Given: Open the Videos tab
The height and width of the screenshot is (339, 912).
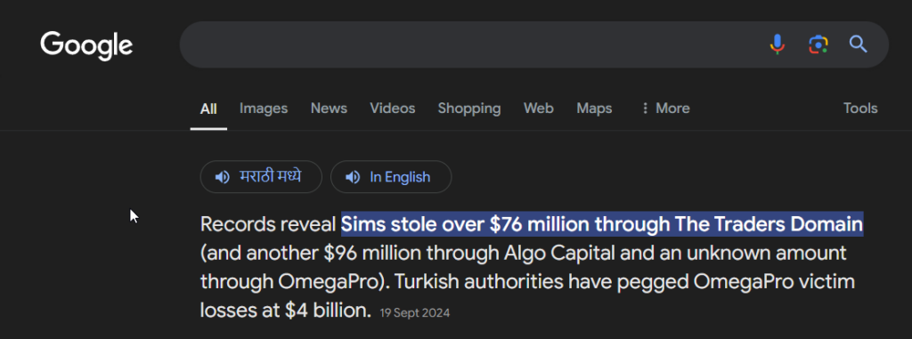Looking at the screenshot, I should point(393,109).
